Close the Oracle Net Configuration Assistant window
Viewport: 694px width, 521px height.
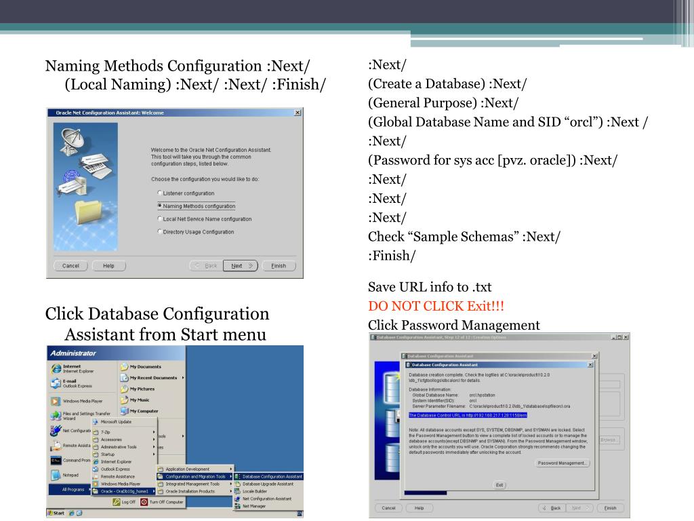coord(298,113)
